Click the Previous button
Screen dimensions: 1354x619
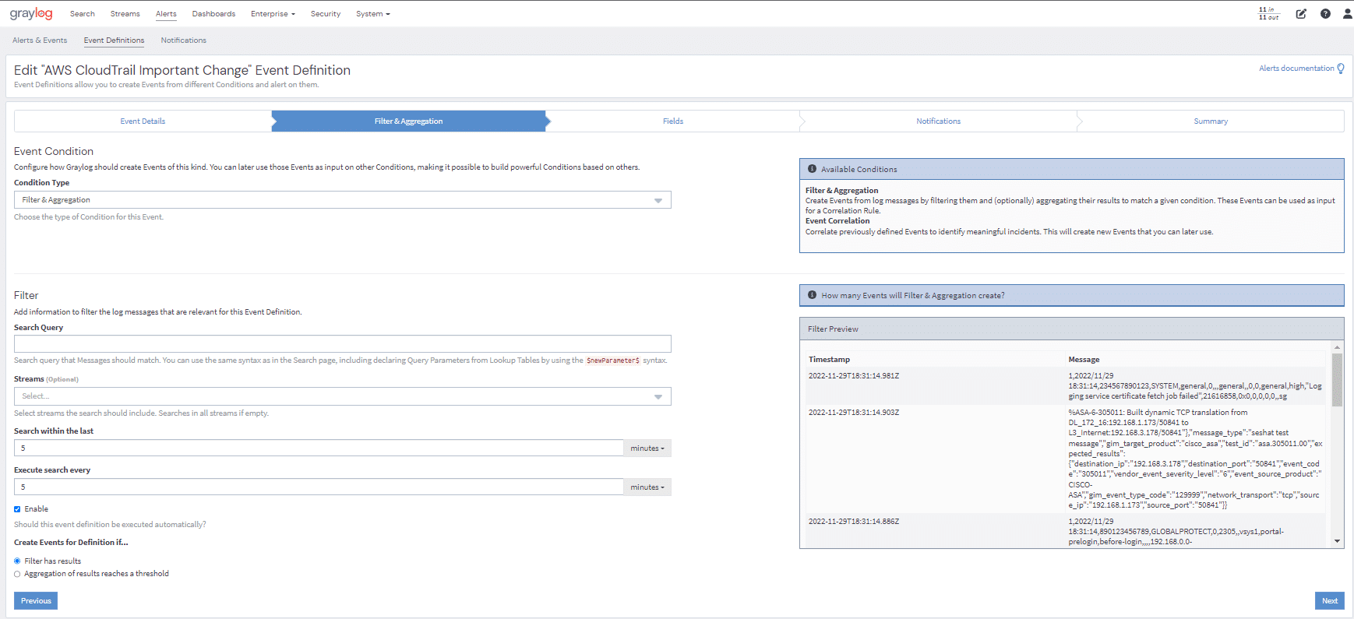36,601
